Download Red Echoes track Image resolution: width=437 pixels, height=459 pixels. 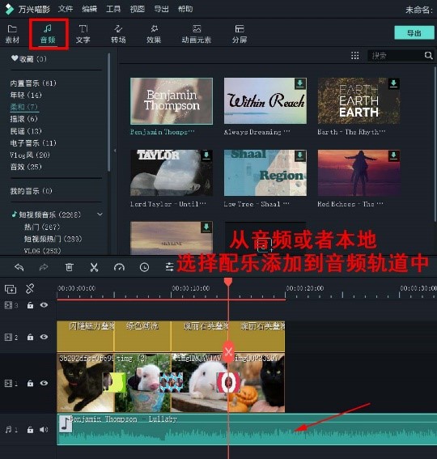(393, 155)
